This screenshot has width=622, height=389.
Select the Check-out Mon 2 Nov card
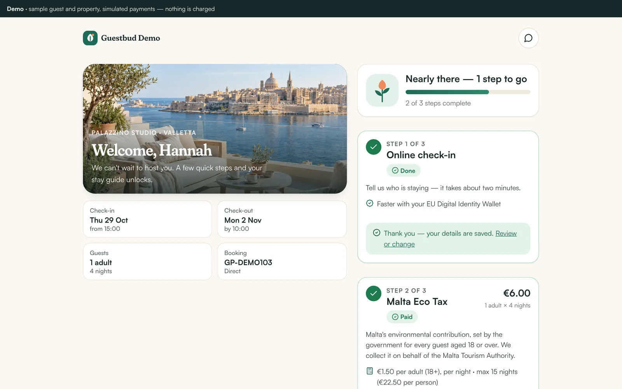point(282,219)
